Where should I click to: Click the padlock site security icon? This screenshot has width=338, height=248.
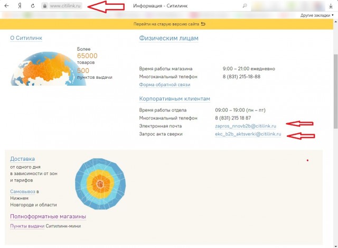[44, 6]
